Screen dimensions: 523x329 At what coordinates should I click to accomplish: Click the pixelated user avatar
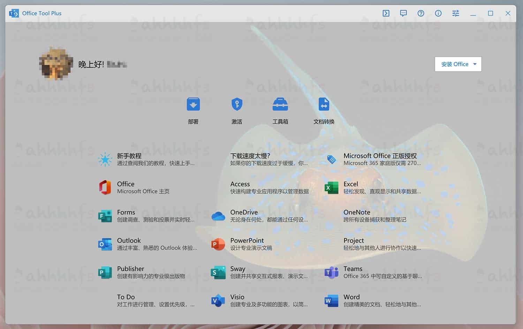pos(56,64)
